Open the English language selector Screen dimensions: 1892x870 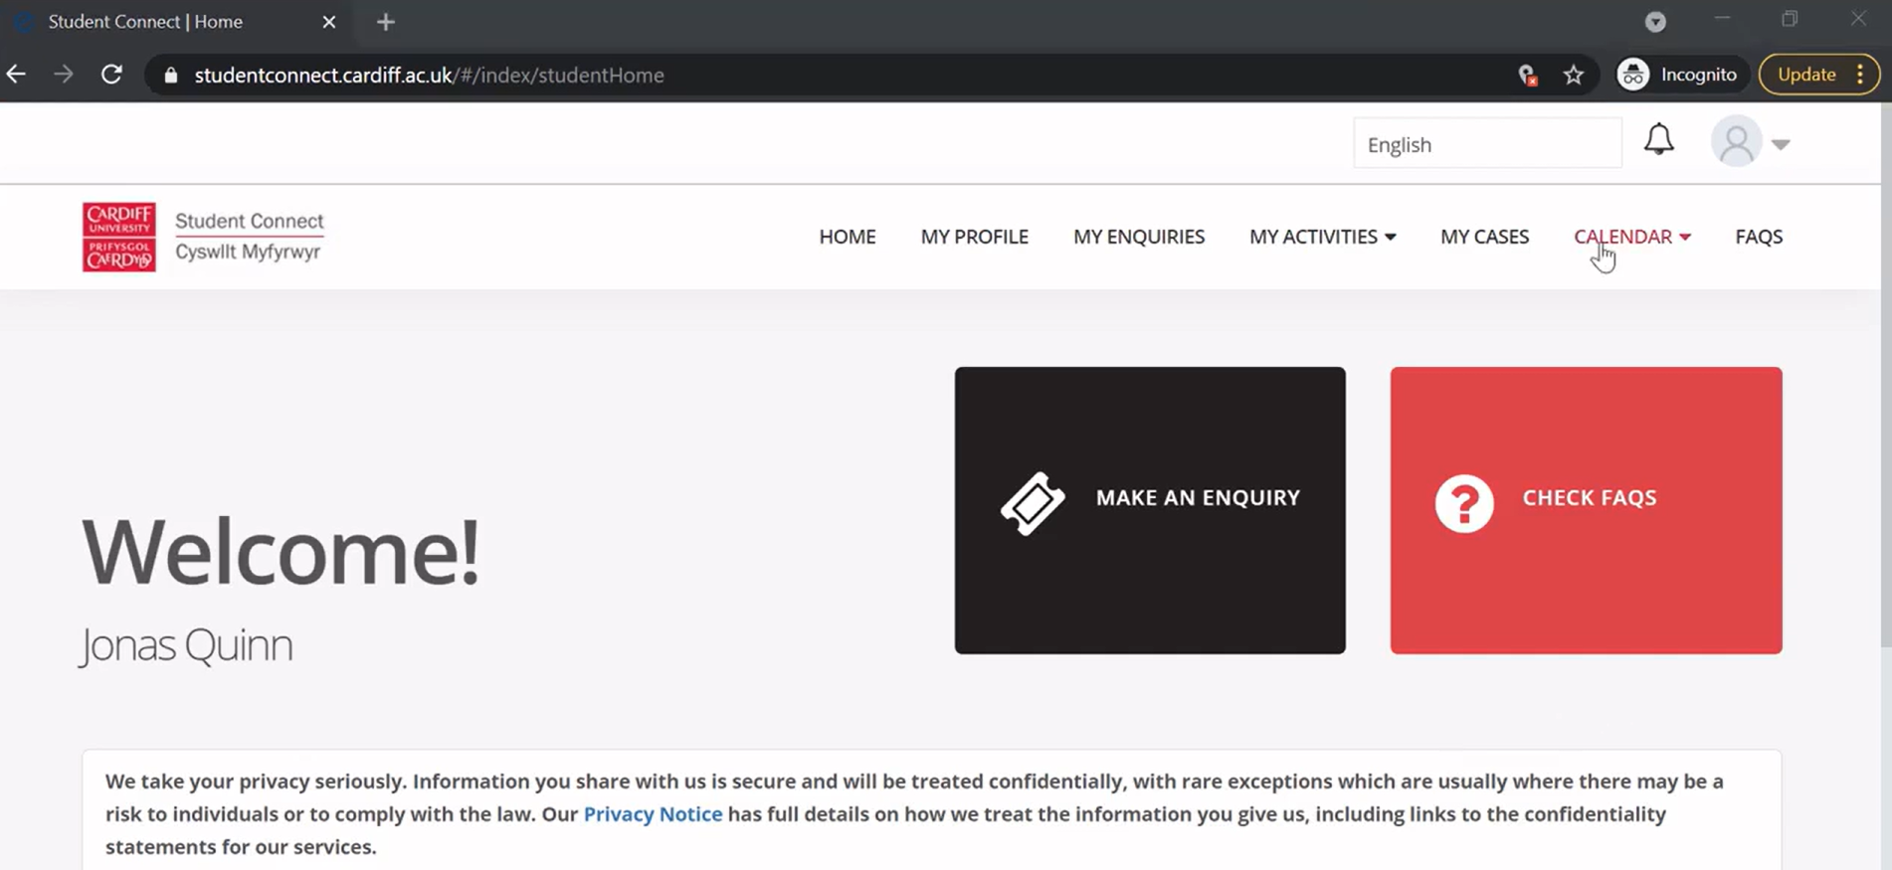pos(1486,144)
